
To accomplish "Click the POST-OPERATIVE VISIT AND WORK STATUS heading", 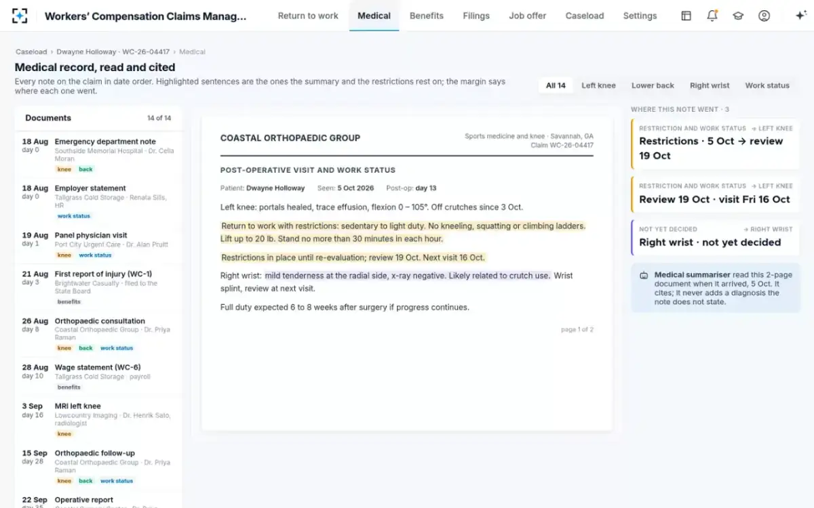I will pyautogui.click(x=308, y=170).
